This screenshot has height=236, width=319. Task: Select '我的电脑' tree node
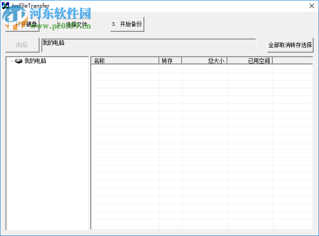pos(35,61)
